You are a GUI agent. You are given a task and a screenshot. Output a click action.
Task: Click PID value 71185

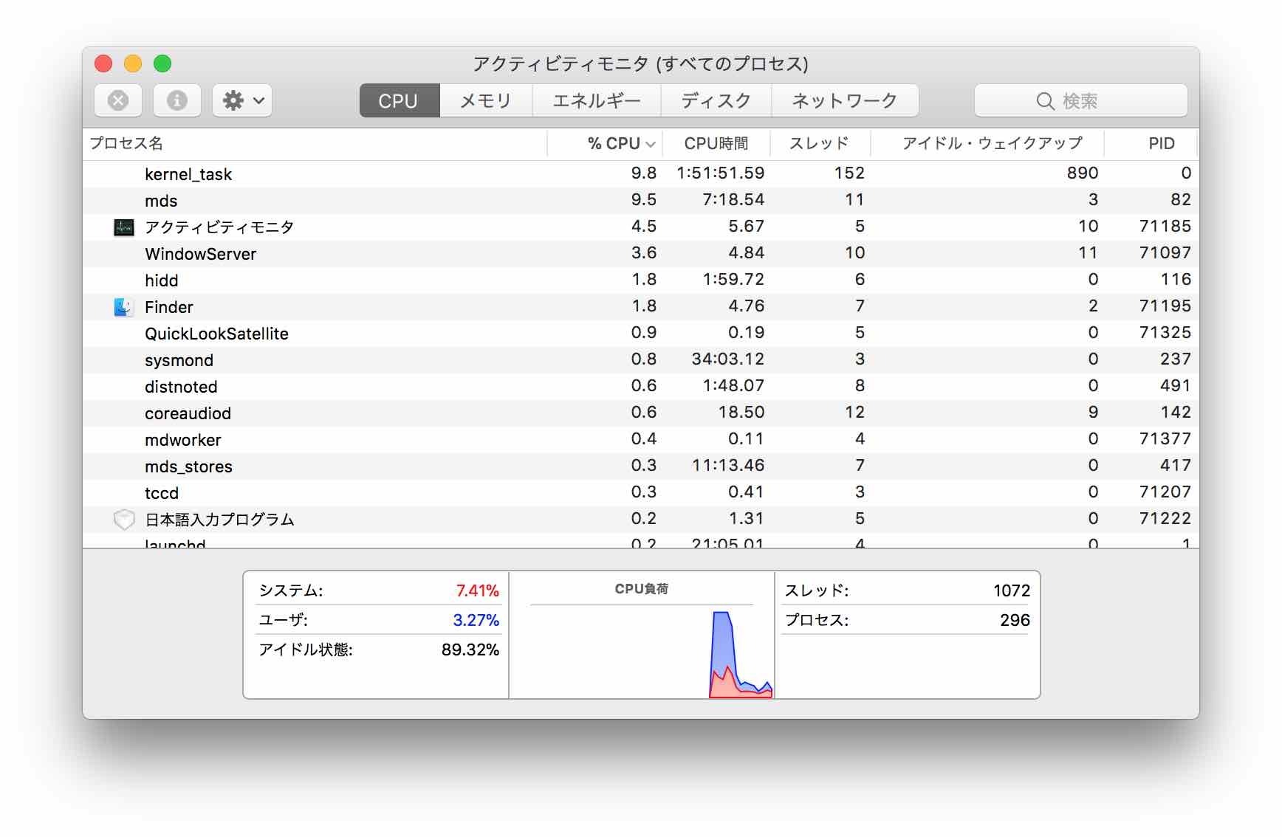1165,227
